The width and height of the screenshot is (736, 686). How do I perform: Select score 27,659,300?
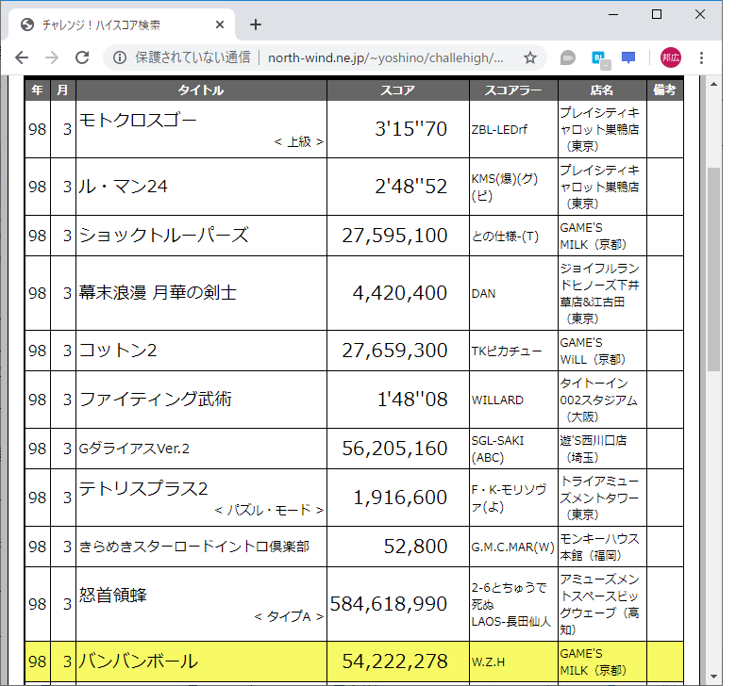(394, 351)
